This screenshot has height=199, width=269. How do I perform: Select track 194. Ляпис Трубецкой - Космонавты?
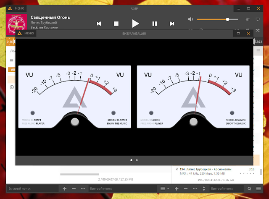(x=206, y=169)
